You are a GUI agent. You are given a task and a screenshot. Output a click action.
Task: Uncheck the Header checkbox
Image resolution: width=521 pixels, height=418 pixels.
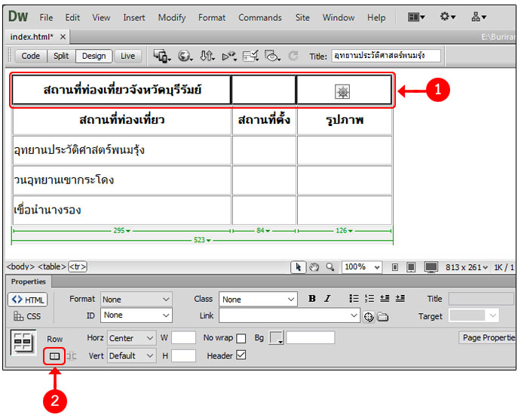pyautogui.click(x=241, y=355)
